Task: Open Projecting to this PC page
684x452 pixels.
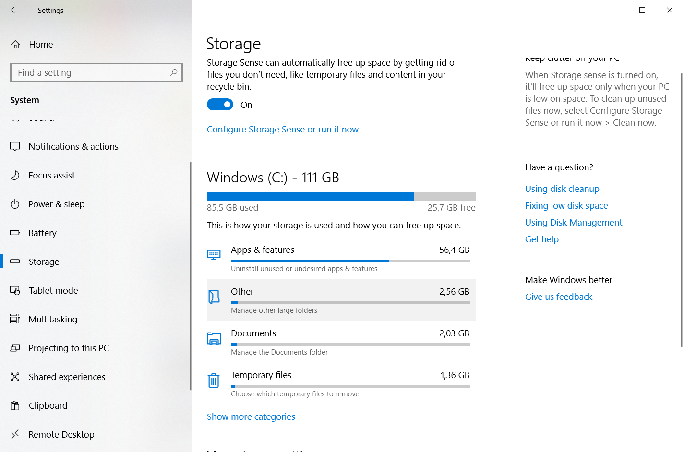Action: pos(95,348)
